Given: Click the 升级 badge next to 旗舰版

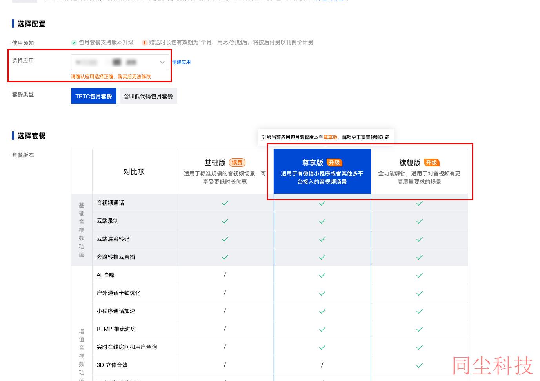Looking at the screenshot, I should (431, 163).
